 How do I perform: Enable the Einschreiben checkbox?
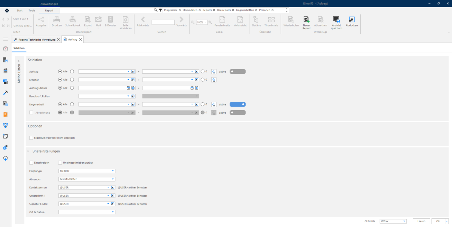click(31, 163)
